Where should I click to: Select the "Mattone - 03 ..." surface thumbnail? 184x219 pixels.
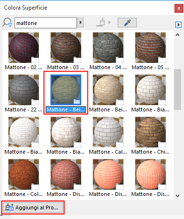66,48
